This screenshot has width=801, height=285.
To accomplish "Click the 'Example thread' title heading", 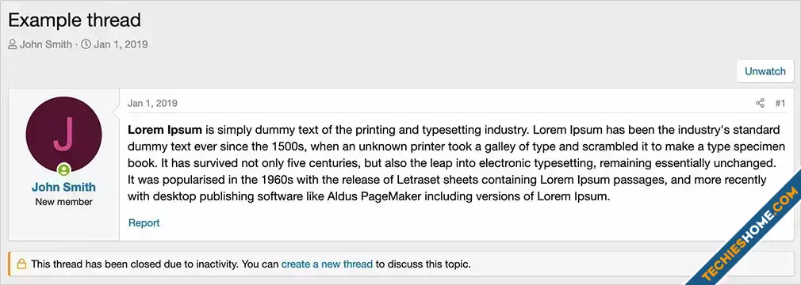I will [75, 21].
